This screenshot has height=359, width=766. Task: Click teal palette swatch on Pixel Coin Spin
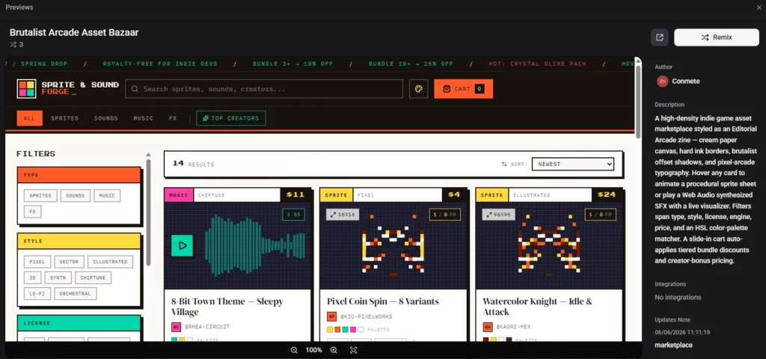(x=345, y=330)
